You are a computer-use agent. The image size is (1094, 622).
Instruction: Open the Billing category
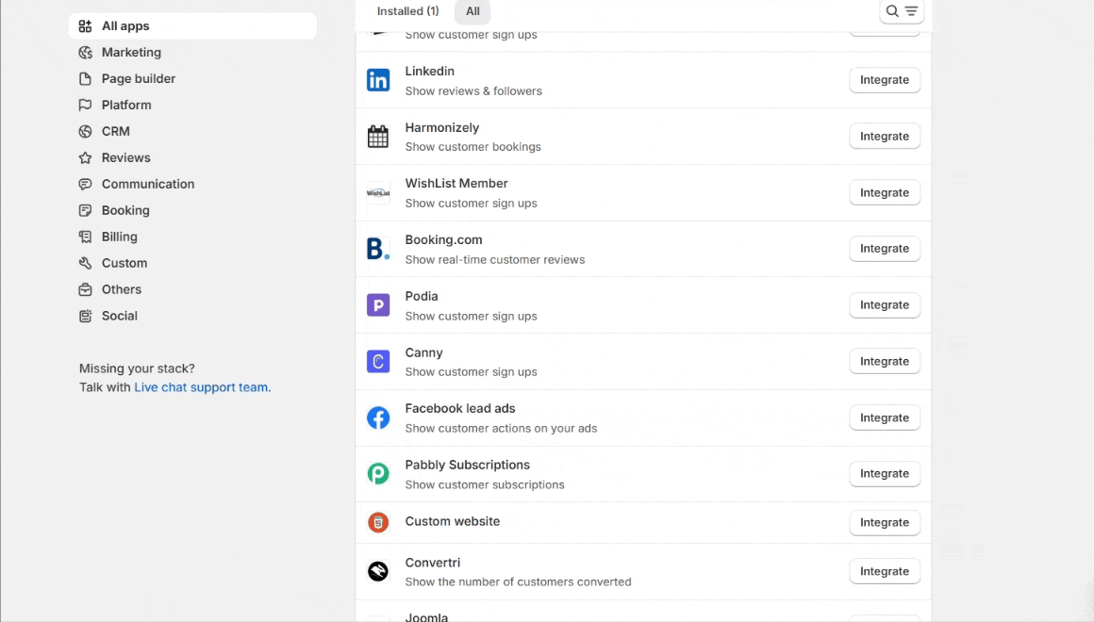click(119, 237)
